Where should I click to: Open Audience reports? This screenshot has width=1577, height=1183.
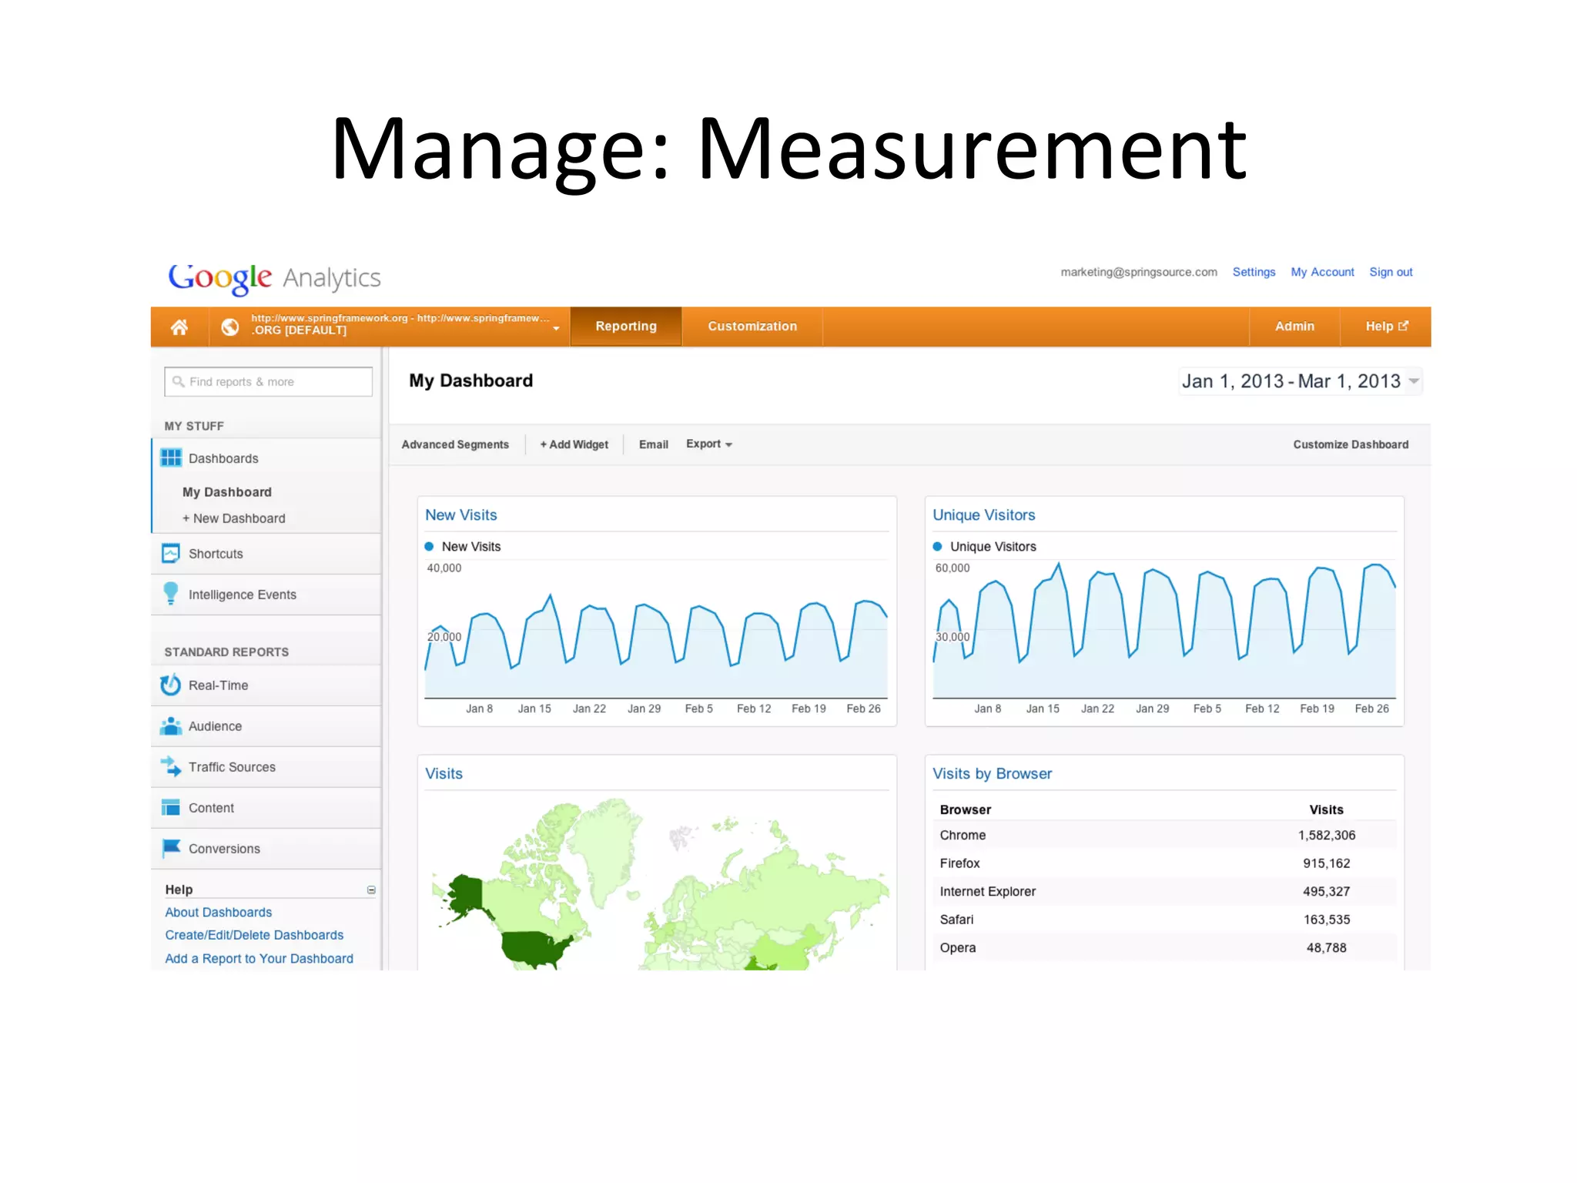tap(266, 726)
